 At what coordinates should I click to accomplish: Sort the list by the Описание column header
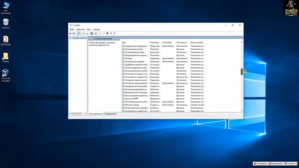pyautogui.click(x=155, y=42)
